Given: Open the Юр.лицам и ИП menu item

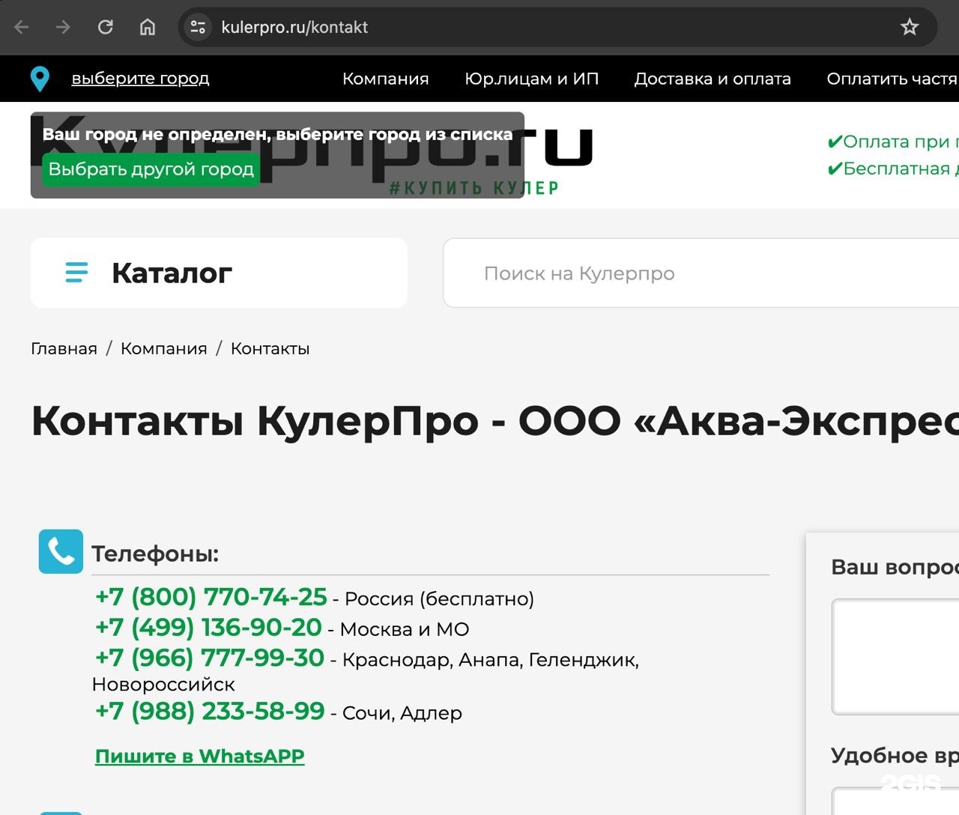Looking at the screenshot, I should [x=532, y=79].
